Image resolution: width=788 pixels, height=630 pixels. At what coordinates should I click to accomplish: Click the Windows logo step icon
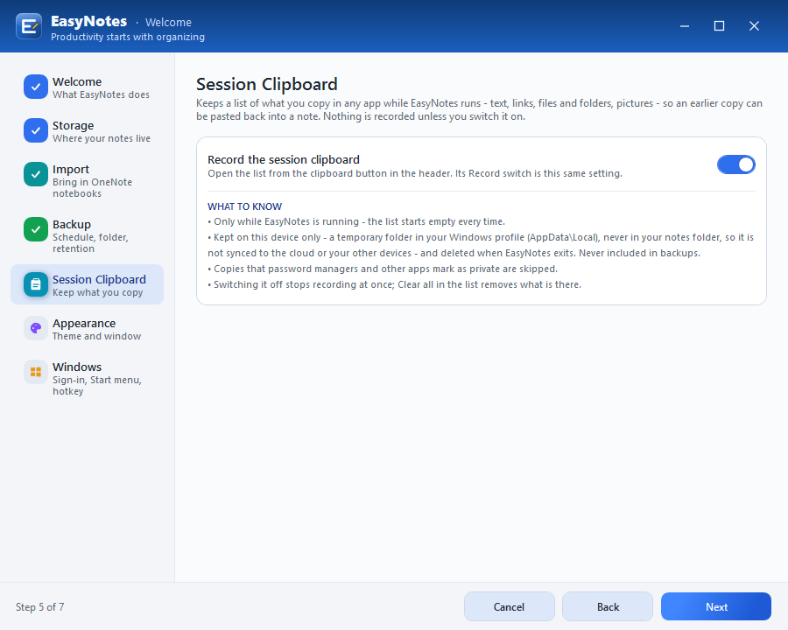36,372
